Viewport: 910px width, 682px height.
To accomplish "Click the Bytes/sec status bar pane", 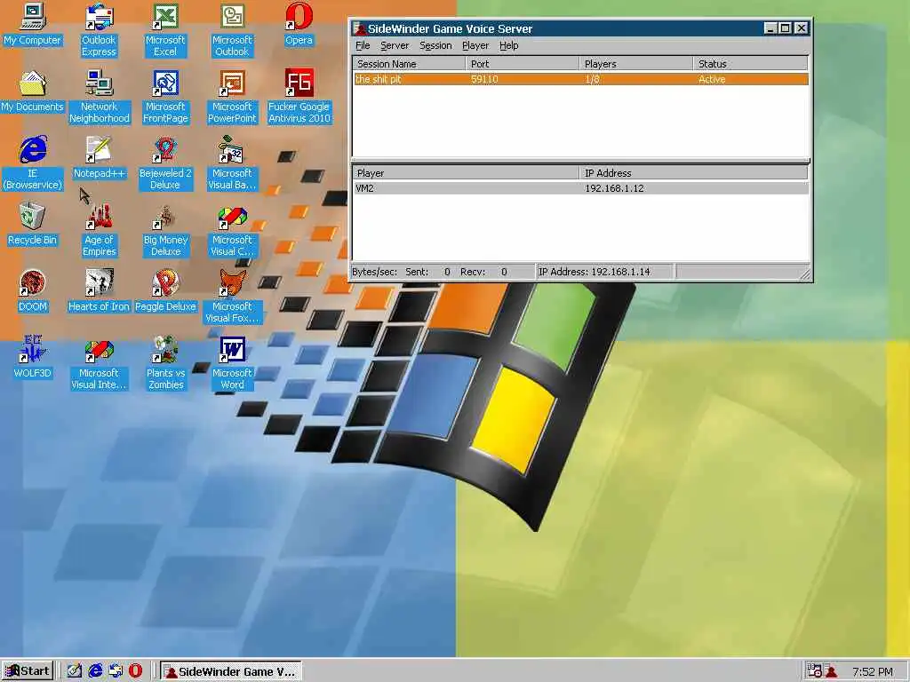I will 443,272.
